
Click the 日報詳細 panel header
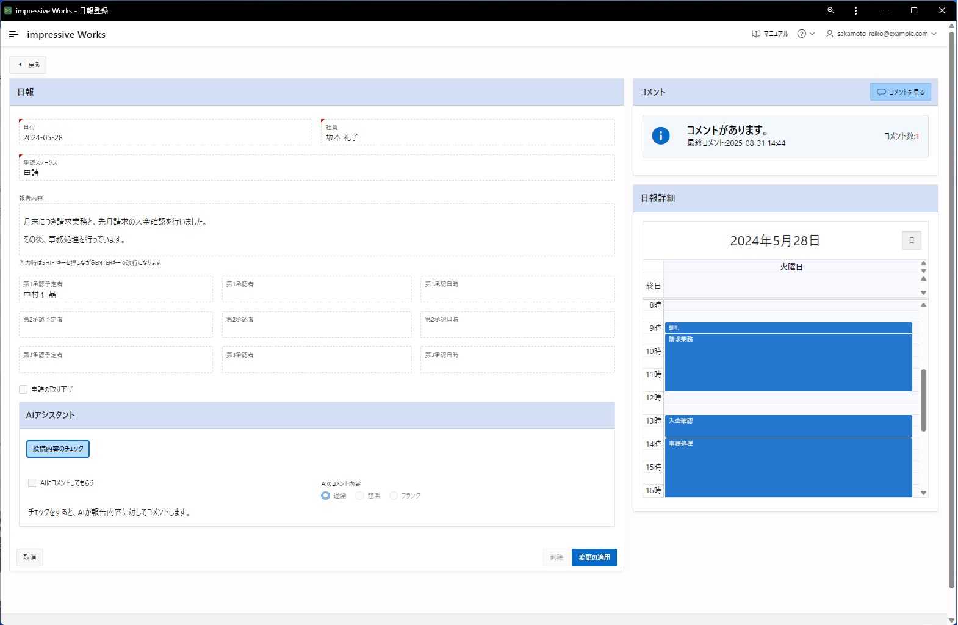pos(785,198)
